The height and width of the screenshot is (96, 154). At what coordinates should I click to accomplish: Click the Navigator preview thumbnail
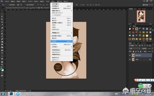[141, 16]
